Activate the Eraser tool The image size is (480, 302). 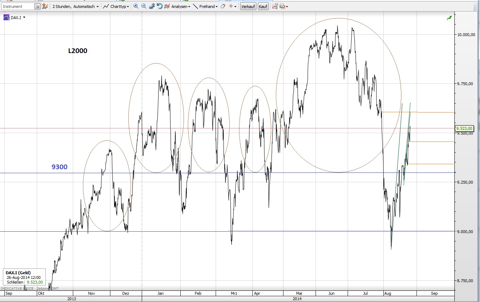click(222, 6)
